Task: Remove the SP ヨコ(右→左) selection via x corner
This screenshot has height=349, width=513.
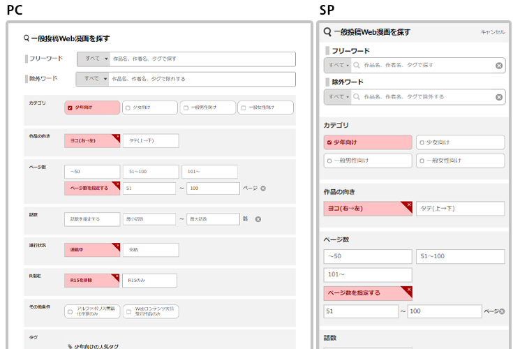Action: (408, 205)
